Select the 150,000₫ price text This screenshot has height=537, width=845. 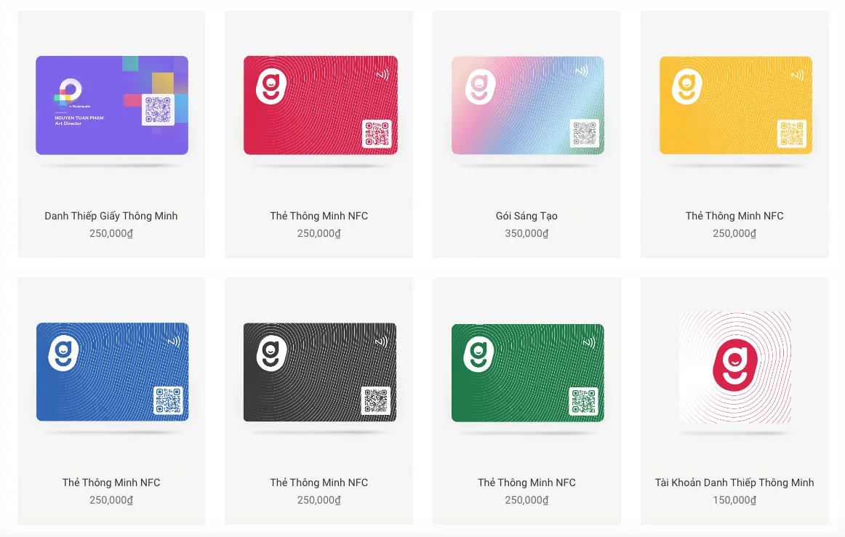(x=734, y=500)
